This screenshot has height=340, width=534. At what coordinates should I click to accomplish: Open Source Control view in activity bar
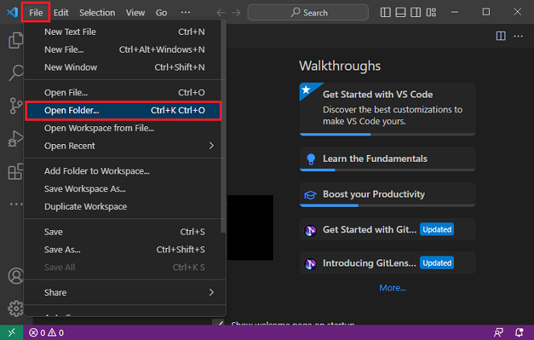coord(15,106)
